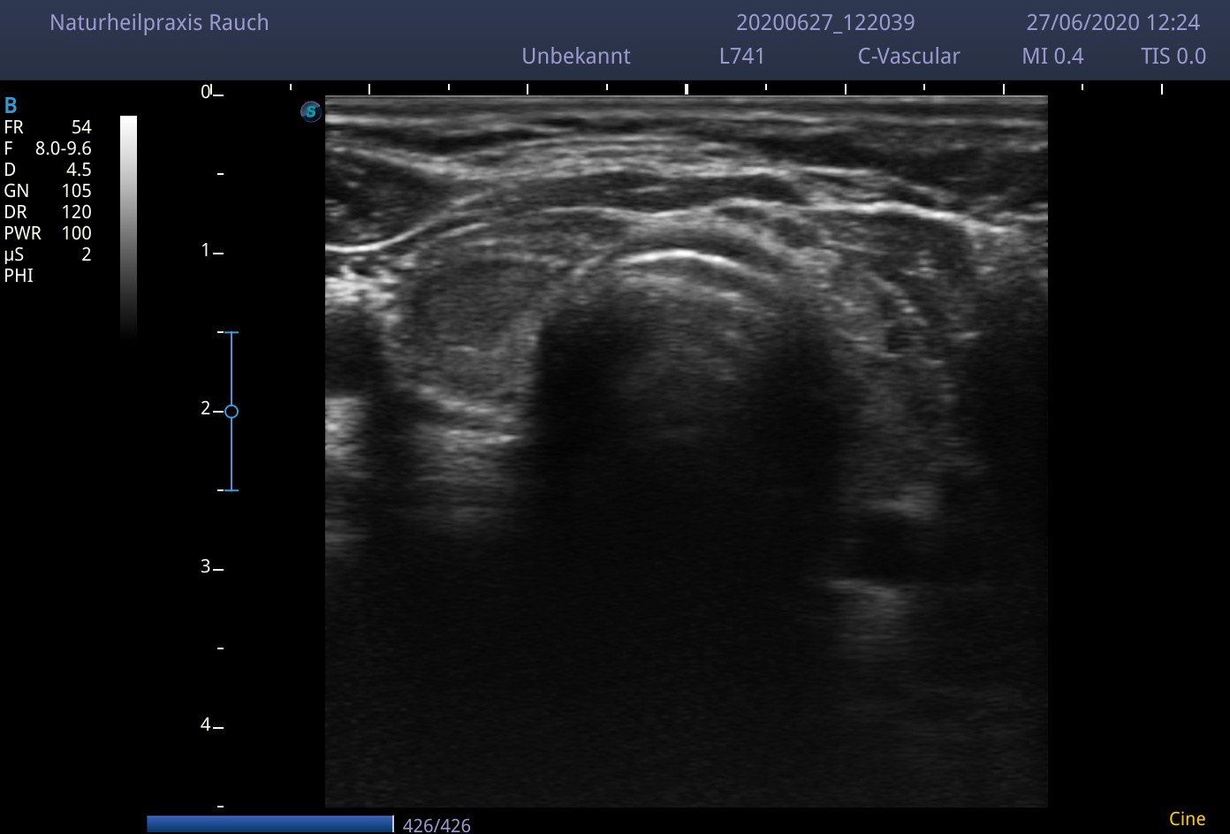Viewport: 1230px width, 834px height.
Task: Click the Unbekannt patient name field
Action: tap(576, 57)
